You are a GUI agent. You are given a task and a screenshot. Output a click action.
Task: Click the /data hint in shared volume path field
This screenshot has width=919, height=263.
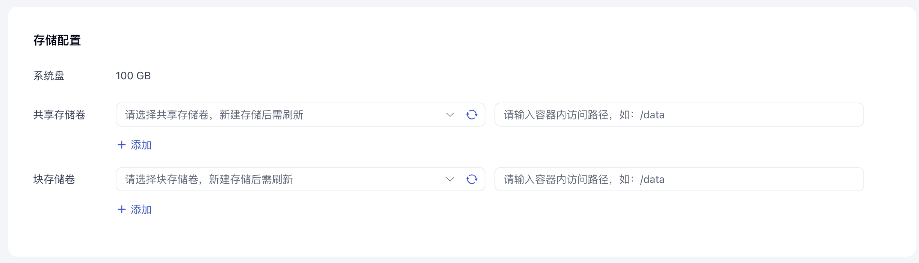[x=652, y=115]
